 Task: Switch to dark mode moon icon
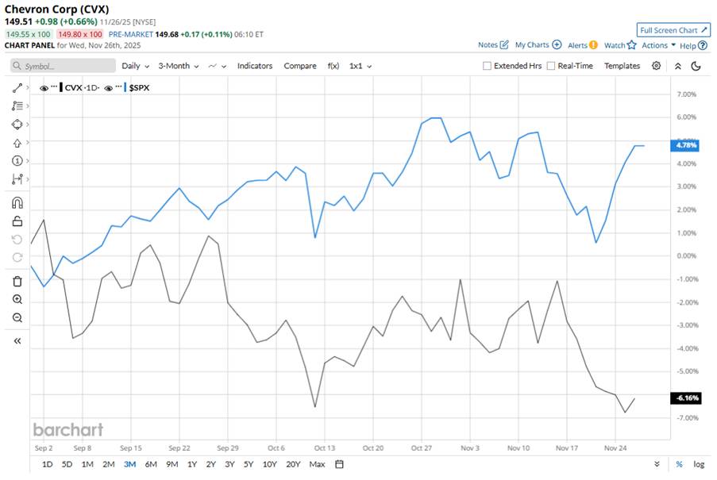tap(696, 66)
